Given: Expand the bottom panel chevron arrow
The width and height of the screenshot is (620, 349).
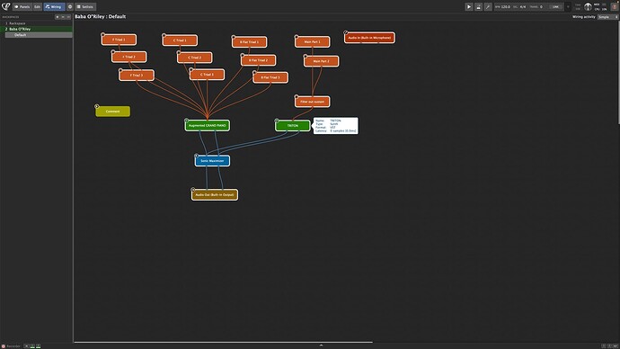Looking at the screenshot, I should point(321,345).
